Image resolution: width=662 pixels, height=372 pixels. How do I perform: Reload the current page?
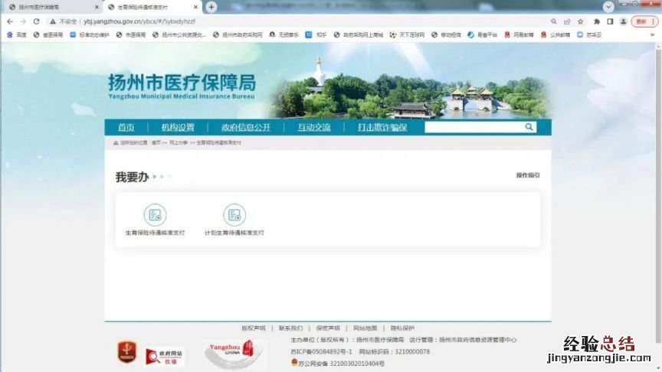[x=36, y=21]
